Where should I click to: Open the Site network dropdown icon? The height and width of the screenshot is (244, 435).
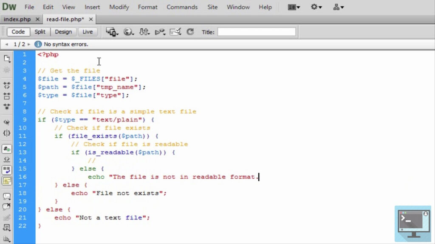point(339,7)
